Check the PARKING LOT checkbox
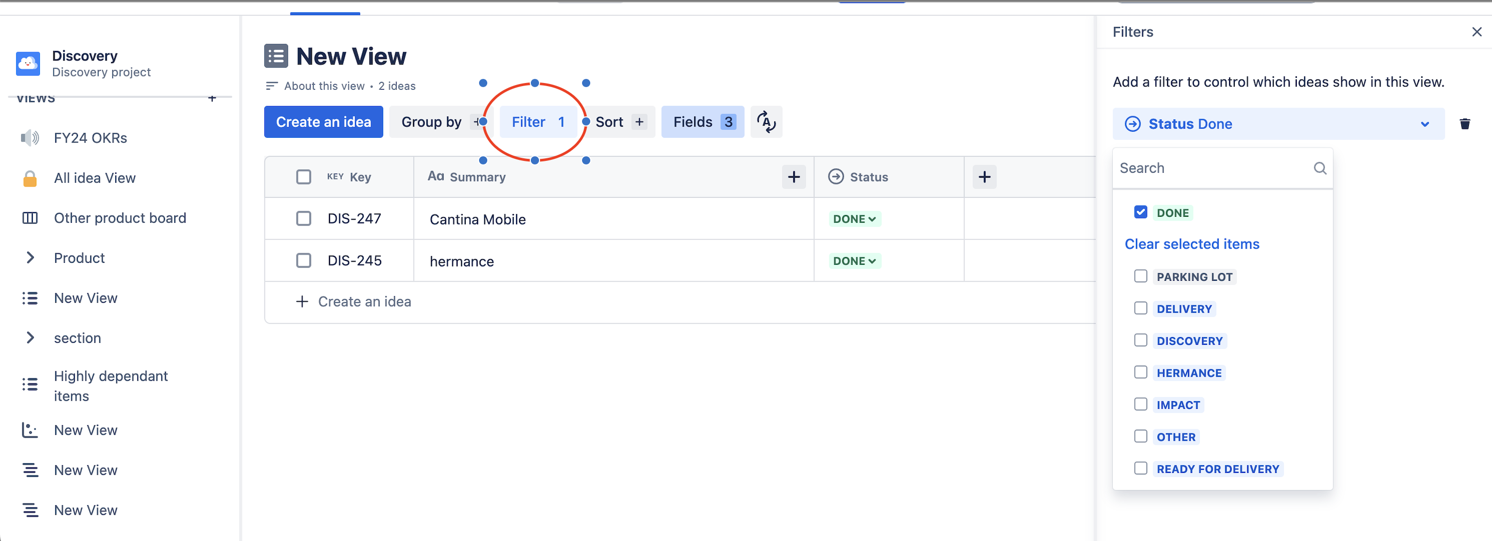Viewport: 1492px width, 541px height. [1141, 276]
